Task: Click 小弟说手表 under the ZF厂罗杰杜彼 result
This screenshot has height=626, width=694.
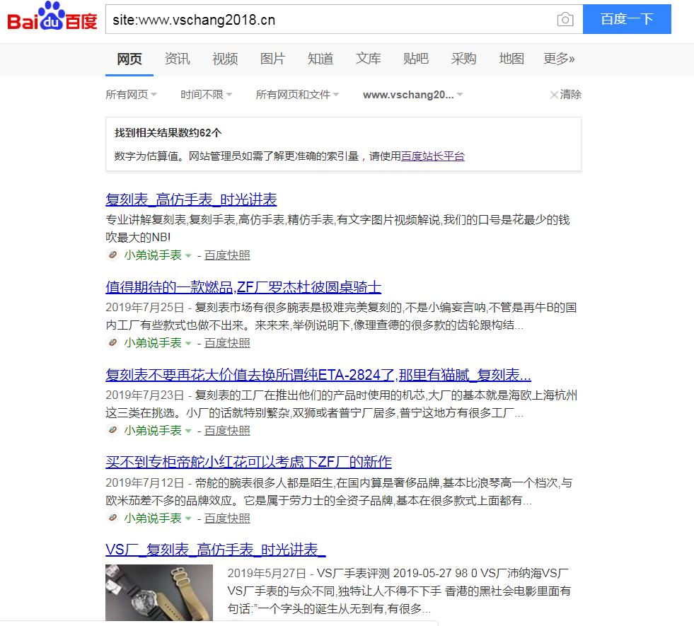Action: tap(153, 343)
